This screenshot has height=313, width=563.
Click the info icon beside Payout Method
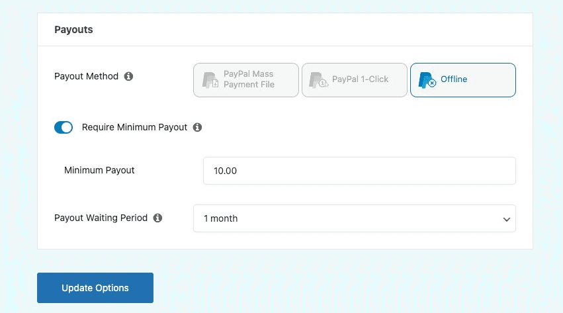point(128,76)
